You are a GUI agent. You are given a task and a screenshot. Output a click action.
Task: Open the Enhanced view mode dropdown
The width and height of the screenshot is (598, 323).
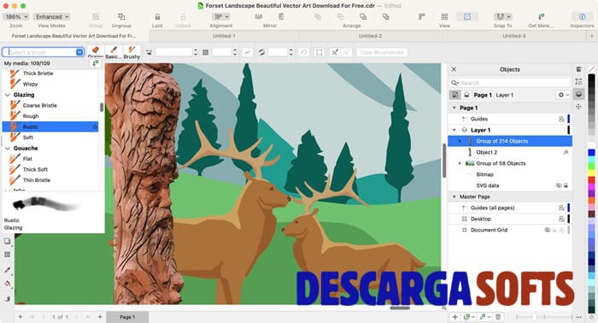[x=51, y=17]
